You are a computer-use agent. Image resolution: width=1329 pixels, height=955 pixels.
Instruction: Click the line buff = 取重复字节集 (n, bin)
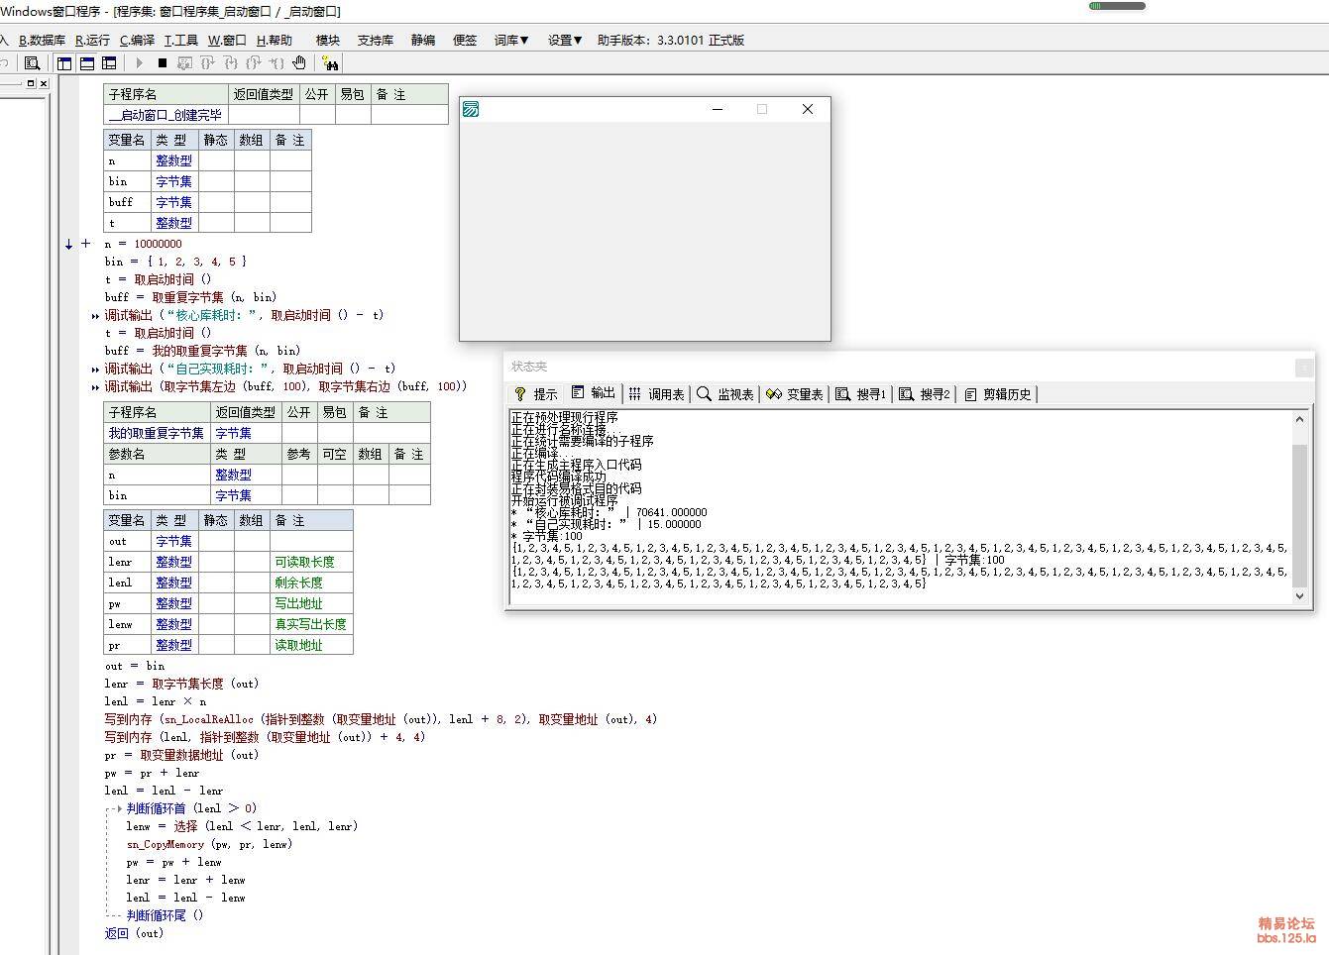coord(190,297)
